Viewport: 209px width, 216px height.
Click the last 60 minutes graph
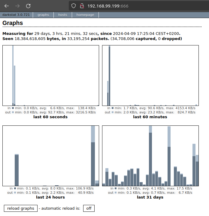point(150,75)
